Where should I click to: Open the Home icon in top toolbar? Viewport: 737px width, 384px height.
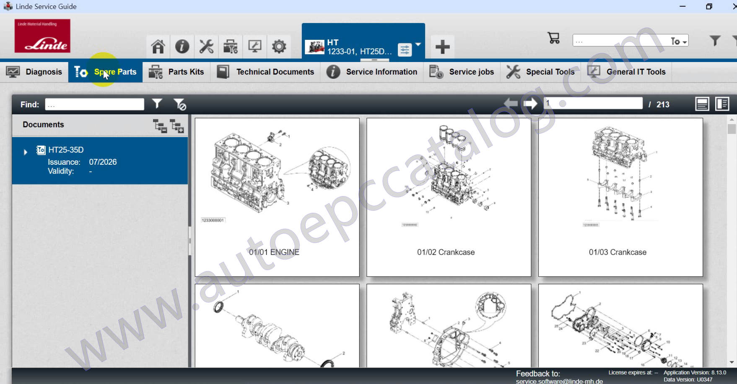(x=158, y=47)
